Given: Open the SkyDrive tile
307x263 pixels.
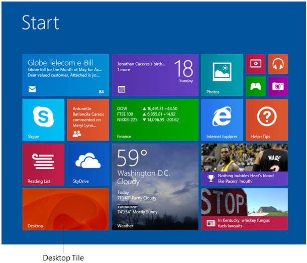Looking at the screenshot, I should click(x=88, y=165).
